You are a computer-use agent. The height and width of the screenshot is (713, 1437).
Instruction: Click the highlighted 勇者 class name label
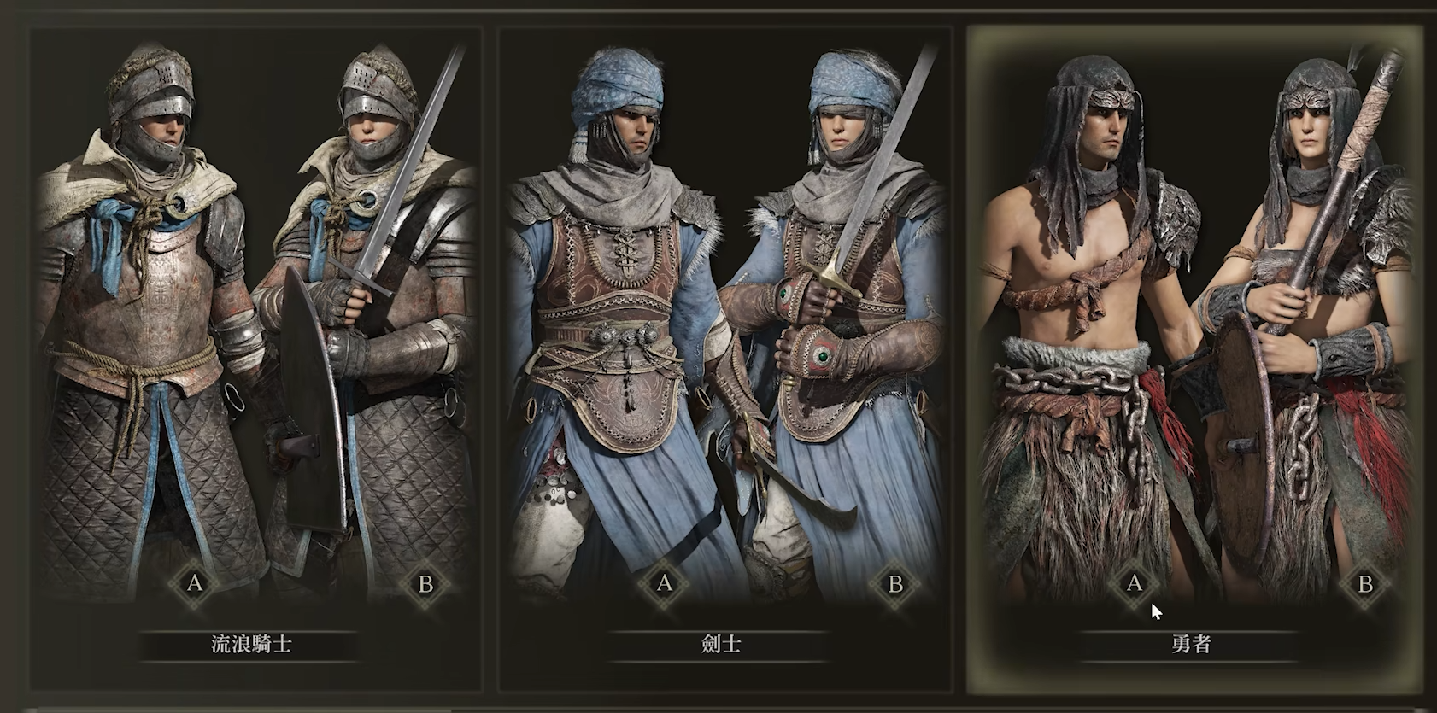click(1191, 645)
